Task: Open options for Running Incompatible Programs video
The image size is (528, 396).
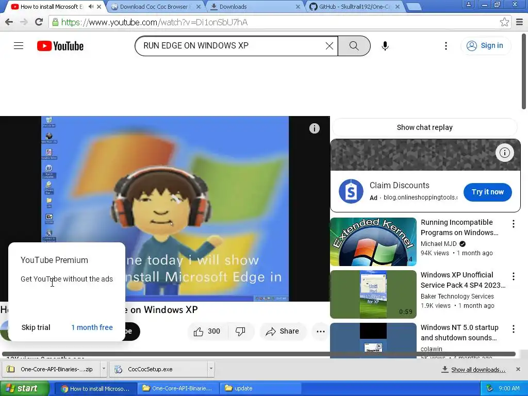Action: click(x=513, y=224)
